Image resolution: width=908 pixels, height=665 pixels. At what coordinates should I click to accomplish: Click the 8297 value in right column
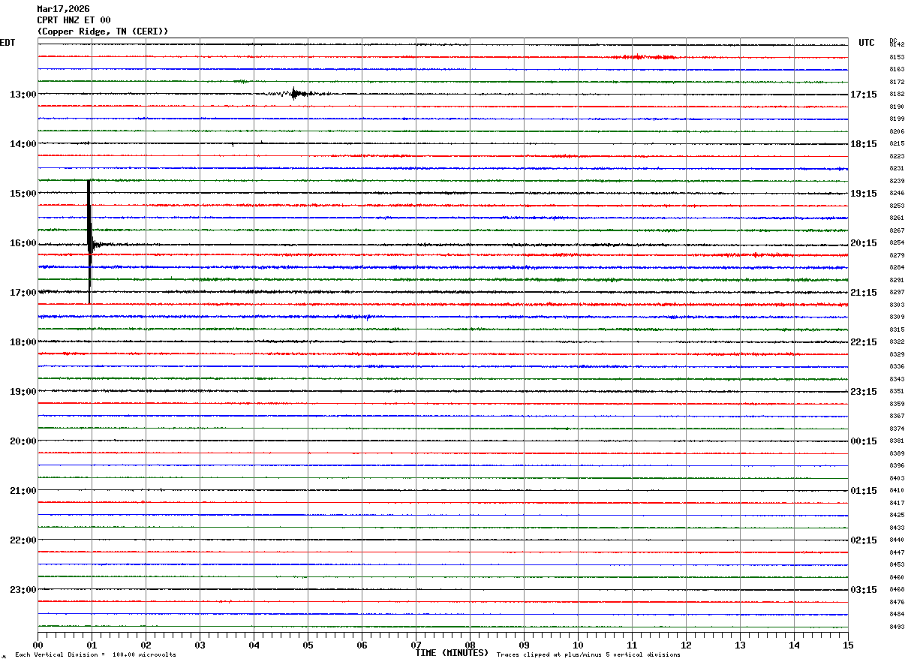point(897,293)
